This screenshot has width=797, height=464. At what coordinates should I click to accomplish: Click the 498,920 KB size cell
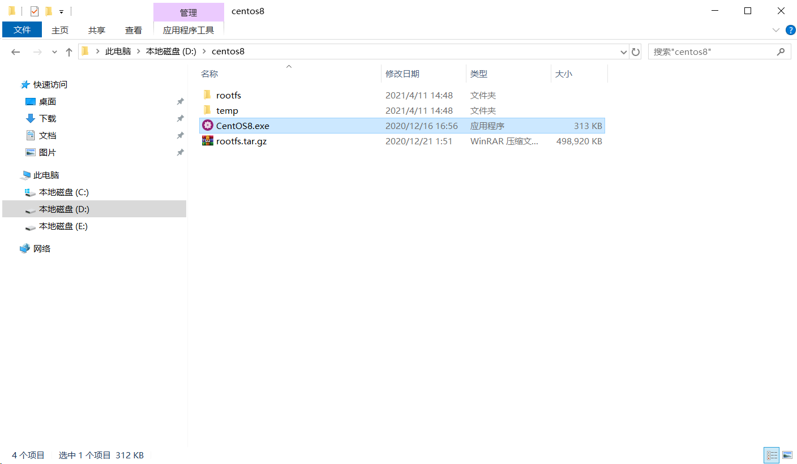(x=580, y=141)
